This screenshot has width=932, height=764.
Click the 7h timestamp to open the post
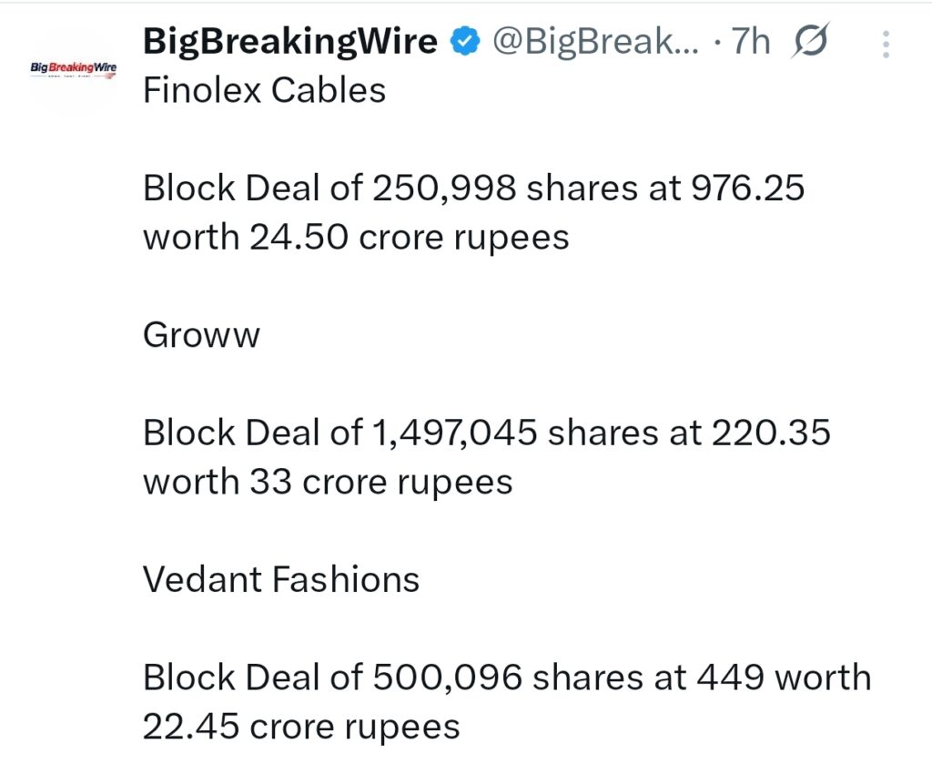[x=750, y=40]
